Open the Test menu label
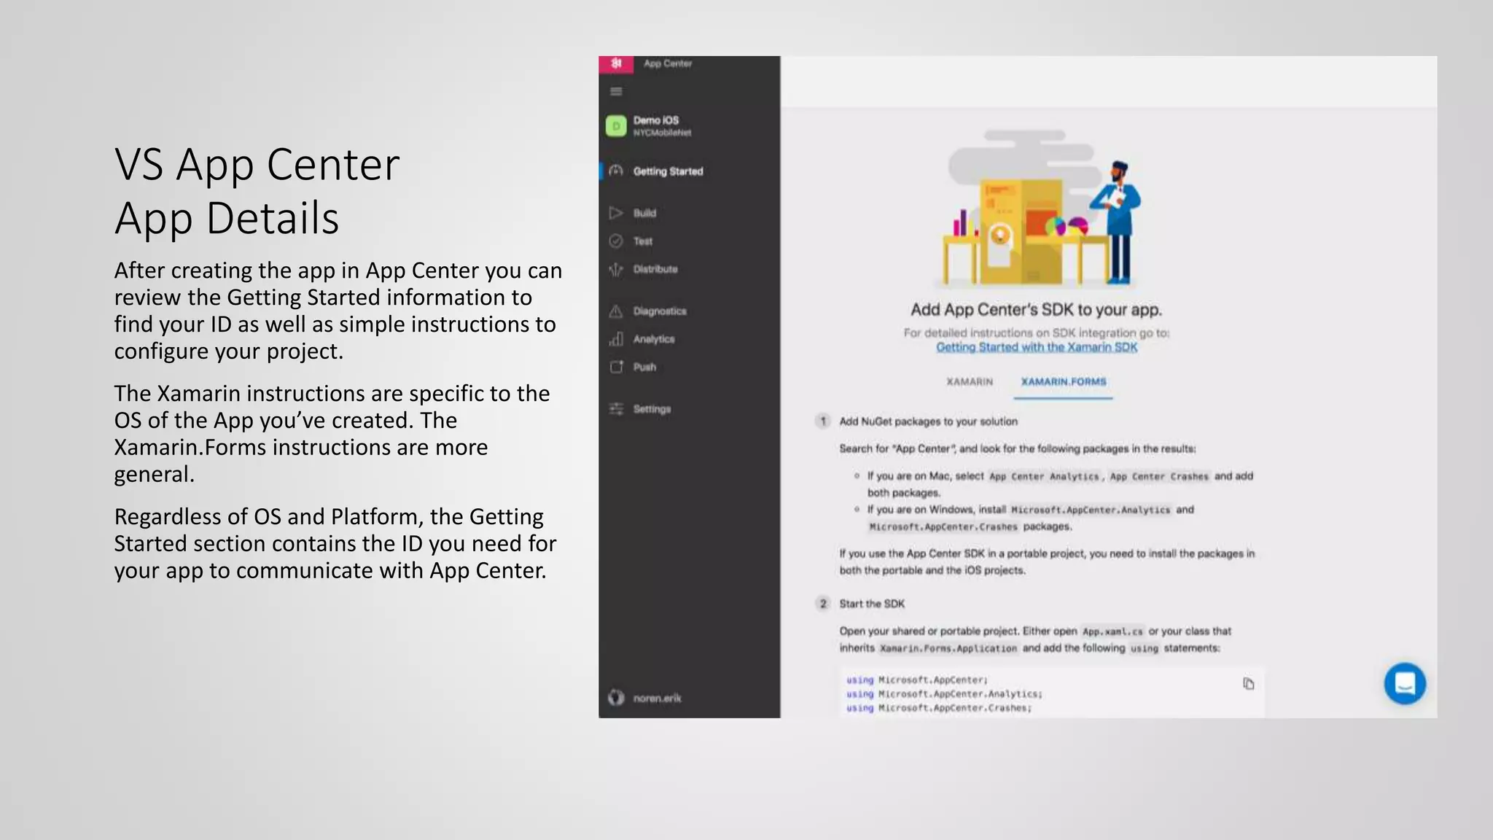Image resolution: width=1493 pixels, height=840 pixels. (643, 241)
